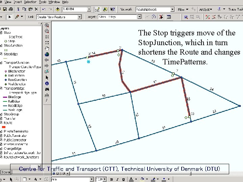The width and height of the screenshot is (243, 182).
Task: Open the map scale dropdown
Action: (89, 9)
